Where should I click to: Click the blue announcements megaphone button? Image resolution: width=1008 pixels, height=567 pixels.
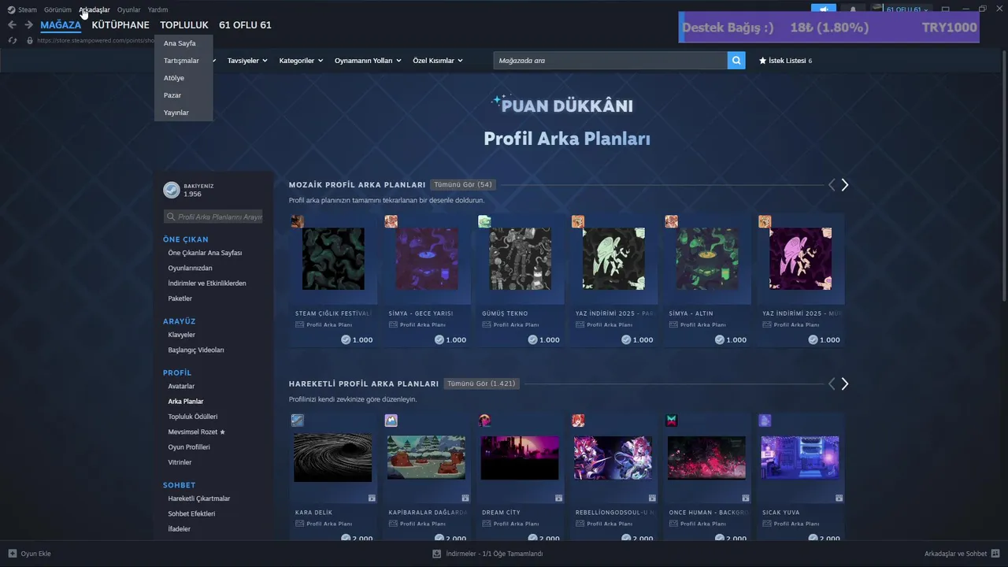(824, 9)
